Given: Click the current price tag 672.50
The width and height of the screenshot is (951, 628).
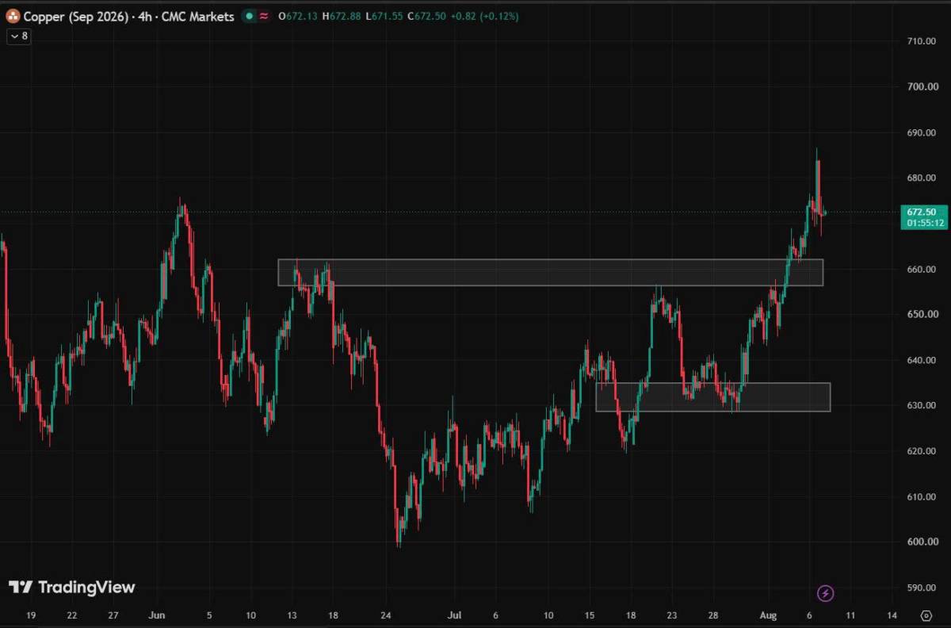Looking at the screenshot, I should pyautogui.click(x=923, y=212).
